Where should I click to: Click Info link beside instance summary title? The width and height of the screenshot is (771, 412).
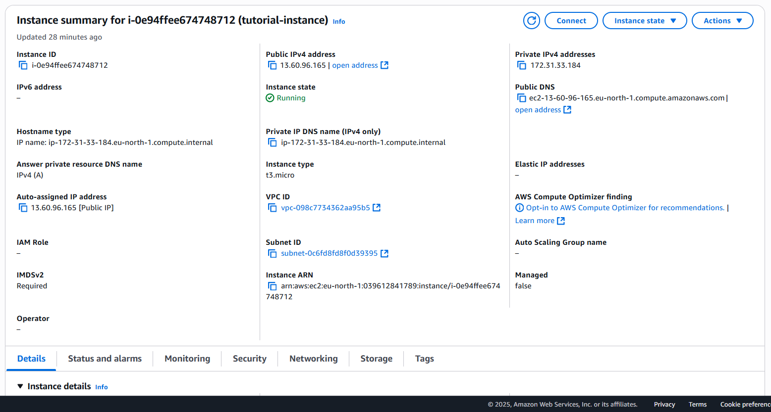point(339,22)
